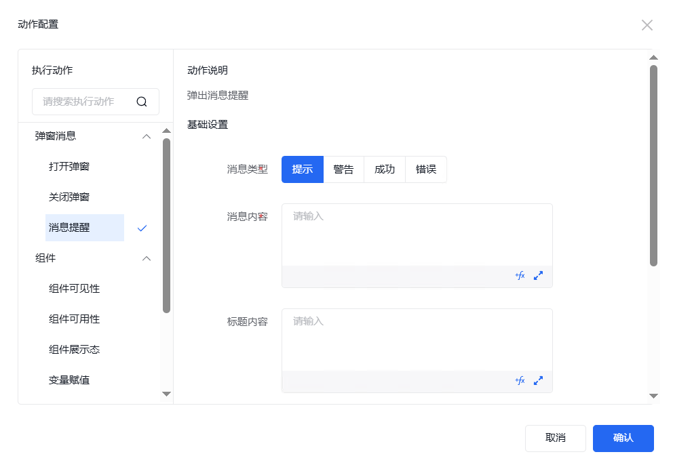Choose 错误 message type
Viewport: 673px width, 469px height.
coord(426,169)
